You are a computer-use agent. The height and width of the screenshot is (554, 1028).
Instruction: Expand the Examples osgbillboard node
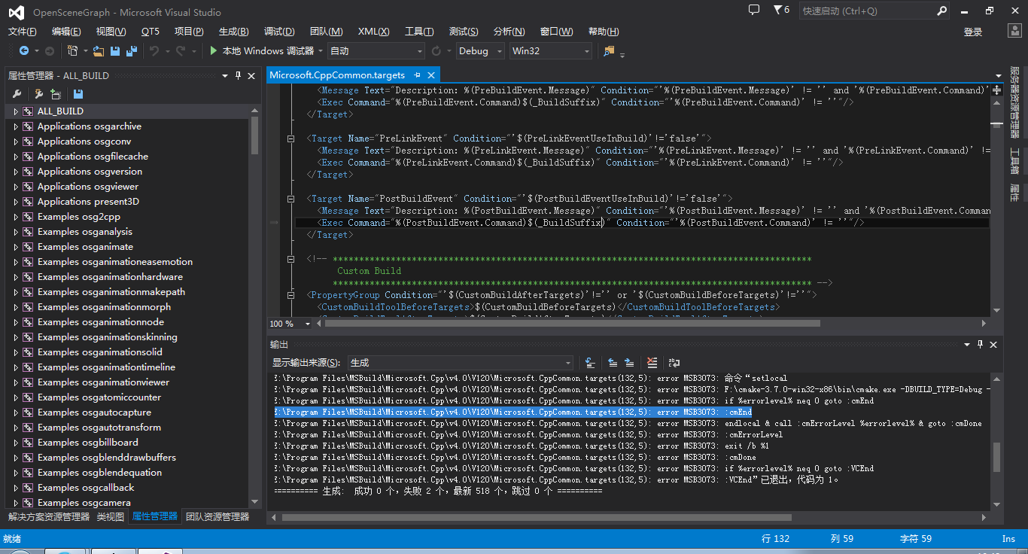point(16,443)
